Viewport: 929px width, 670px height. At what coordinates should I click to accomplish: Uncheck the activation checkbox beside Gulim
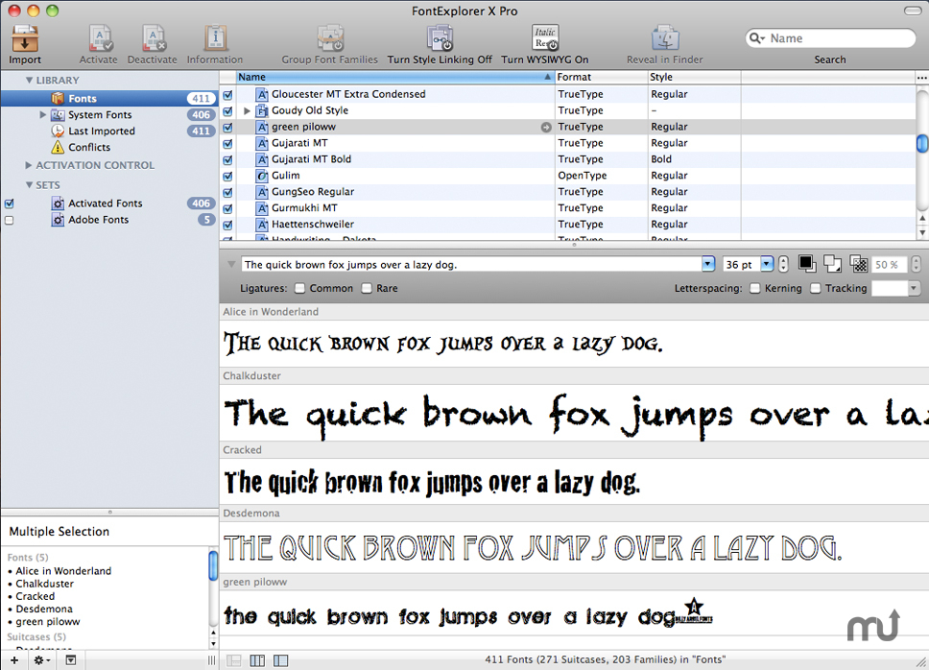(x=227, y=175)
